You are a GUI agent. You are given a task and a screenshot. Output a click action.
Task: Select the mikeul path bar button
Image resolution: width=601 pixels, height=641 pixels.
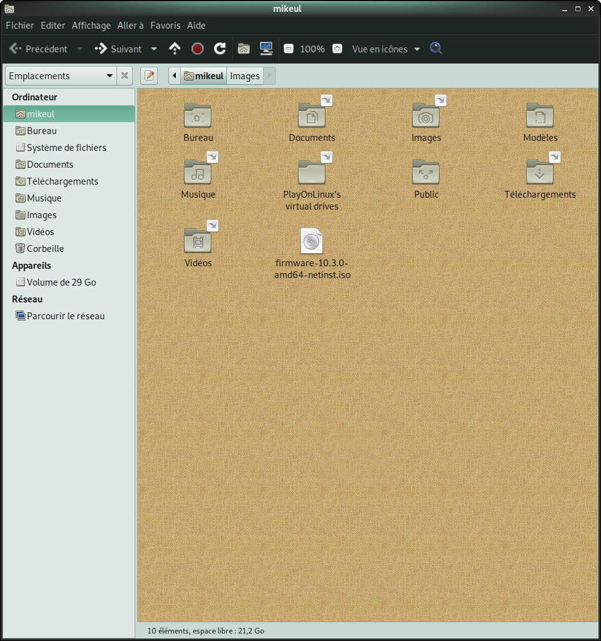tap(204, 75)
